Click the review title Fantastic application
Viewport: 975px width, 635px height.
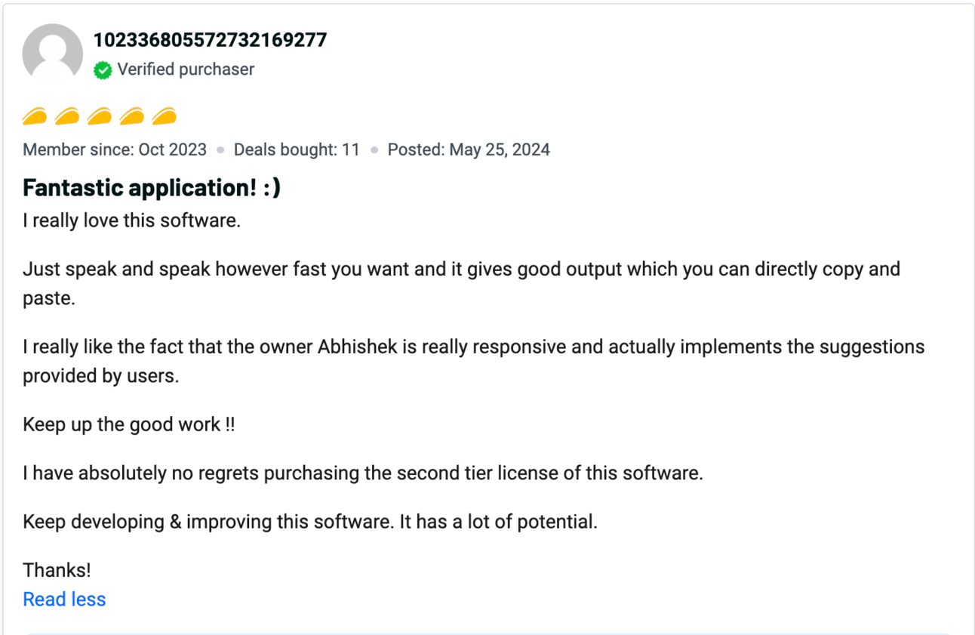pyautogui.click(x=152, y=187)
